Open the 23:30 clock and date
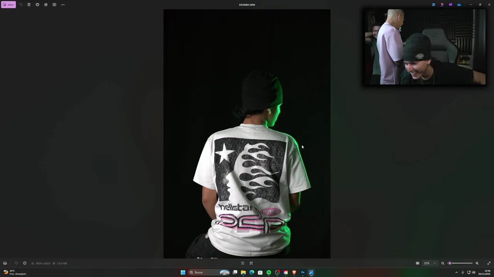This screenshot has height=277, width=494. tap(485, 272)
